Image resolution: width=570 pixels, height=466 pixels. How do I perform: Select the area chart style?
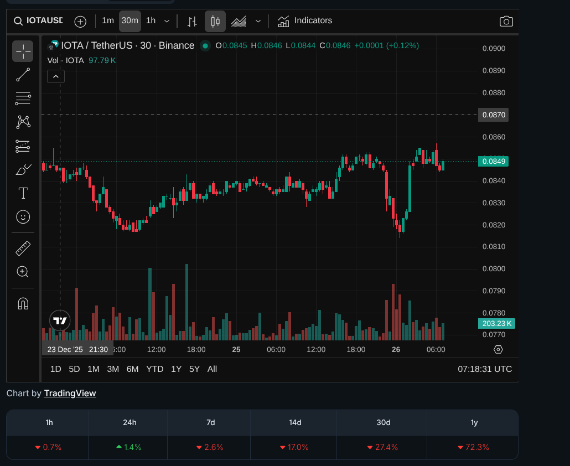[x=239, y=22]
